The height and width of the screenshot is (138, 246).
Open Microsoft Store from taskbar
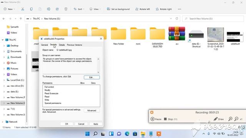(135, 134)
